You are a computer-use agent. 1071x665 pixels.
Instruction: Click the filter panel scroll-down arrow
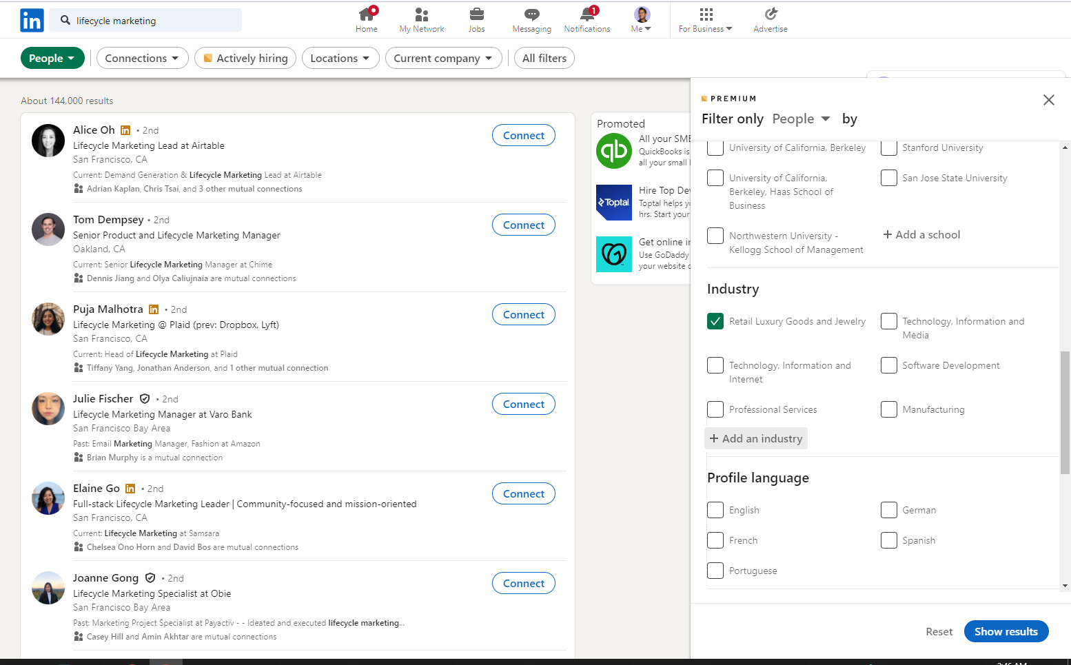click(x=1065, y=586)
